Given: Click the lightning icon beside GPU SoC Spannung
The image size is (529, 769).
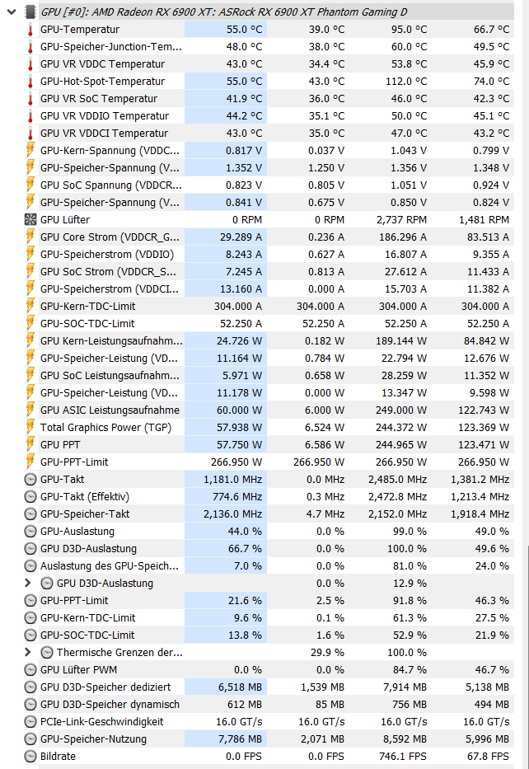Looking at the screenshot, I should tap(30, 185).
